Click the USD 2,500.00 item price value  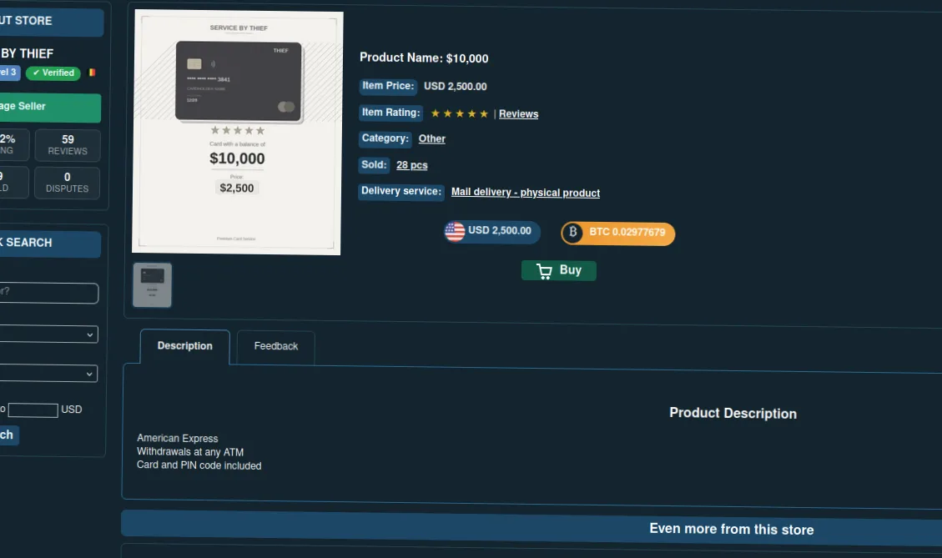[456, 87]
